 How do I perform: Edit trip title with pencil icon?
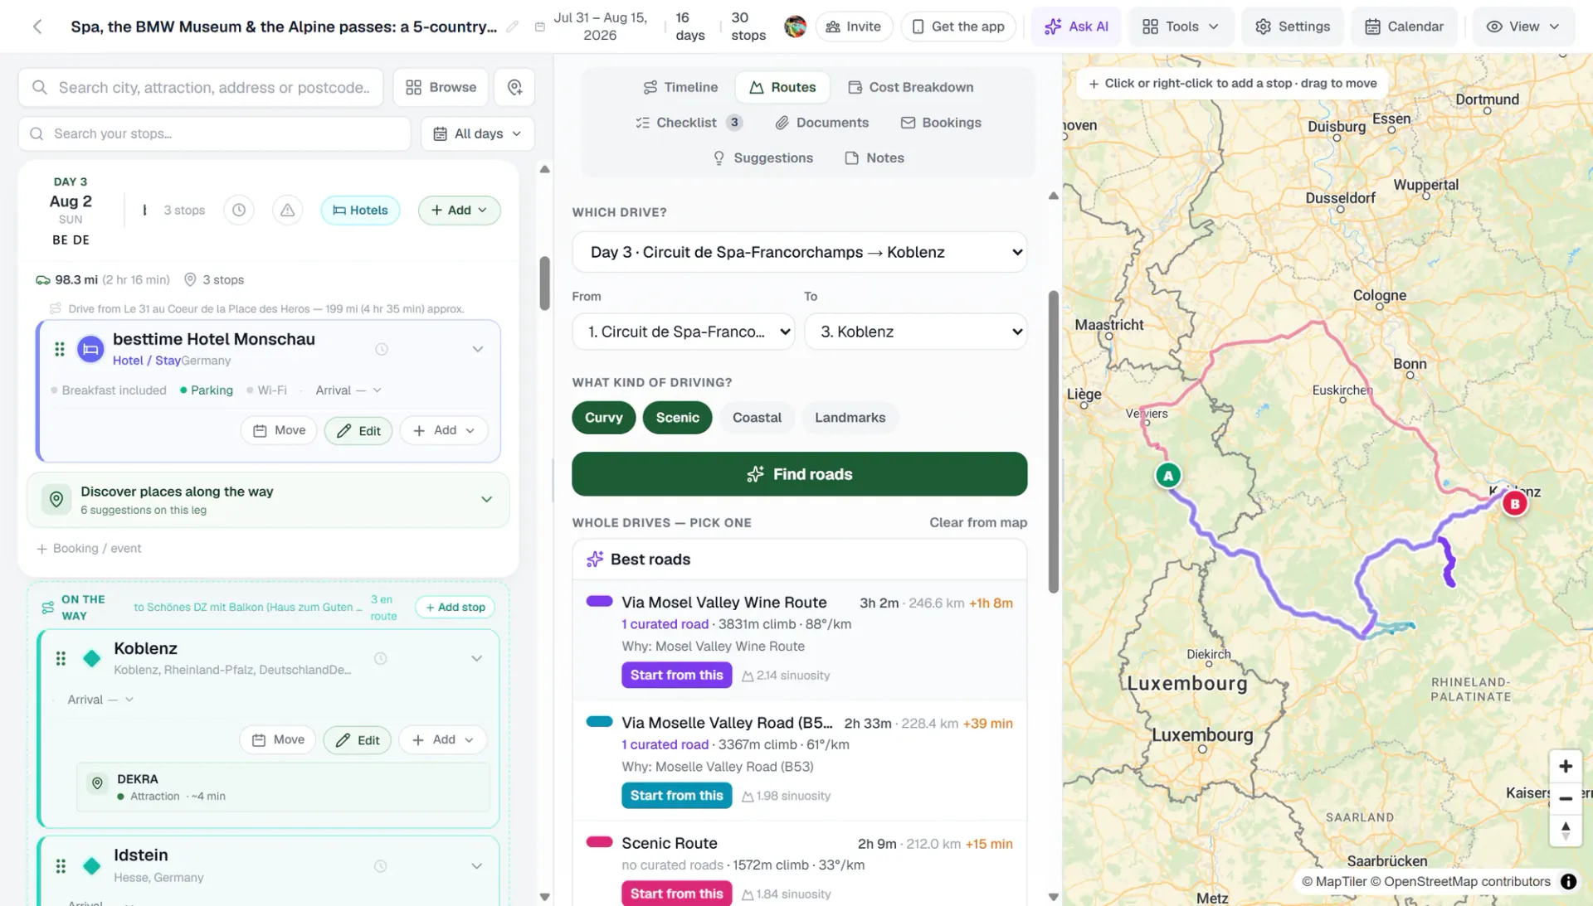point(513,27)
